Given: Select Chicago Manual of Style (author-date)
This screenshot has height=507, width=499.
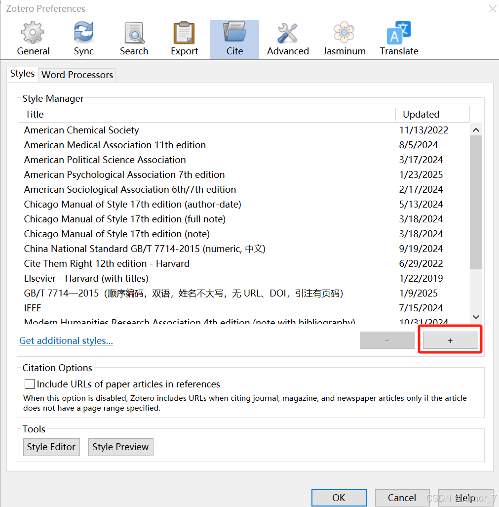Looking at the screenshot, I should click(244, 205).
